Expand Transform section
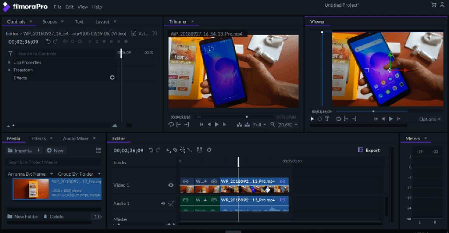 9,70
